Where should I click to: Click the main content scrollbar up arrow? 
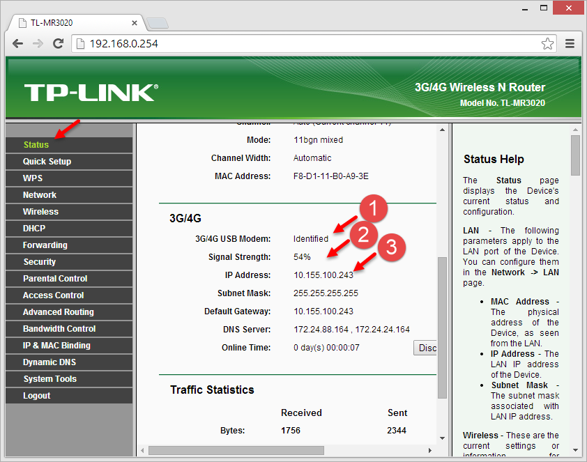click(442, 130)
